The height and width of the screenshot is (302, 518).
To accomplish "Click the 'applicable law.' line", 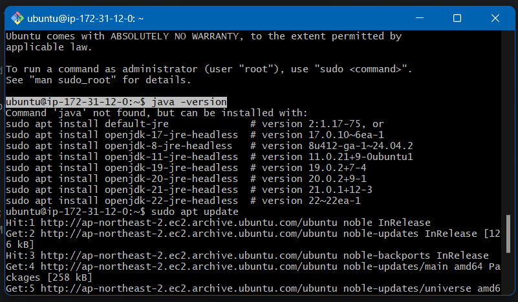I will pos(49,47).
